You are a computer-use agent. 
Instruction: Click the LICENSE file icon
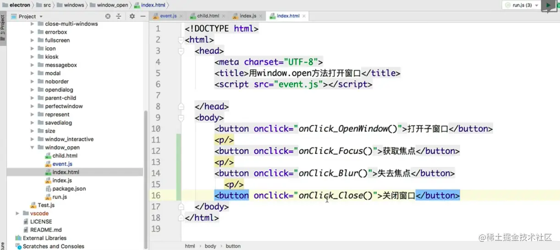(26, 222)
